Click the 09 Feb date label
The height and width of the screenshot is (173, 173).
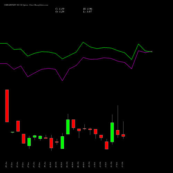[x=84, y=165]
